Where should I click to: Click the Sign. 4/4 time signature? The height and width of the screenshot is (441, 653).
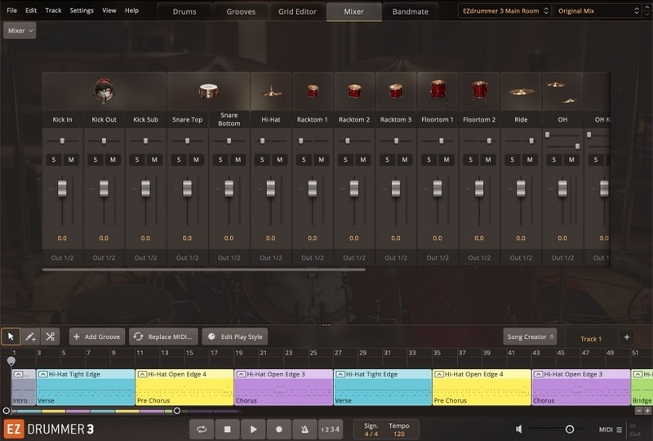point(371,430)
